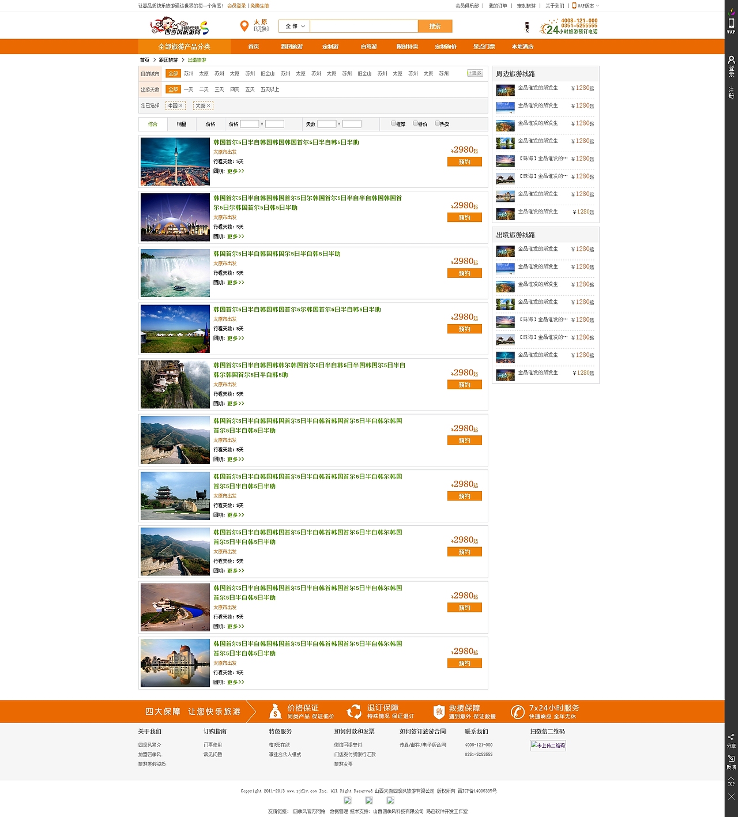Close the right sidebar with X icon

pos(731,797)
